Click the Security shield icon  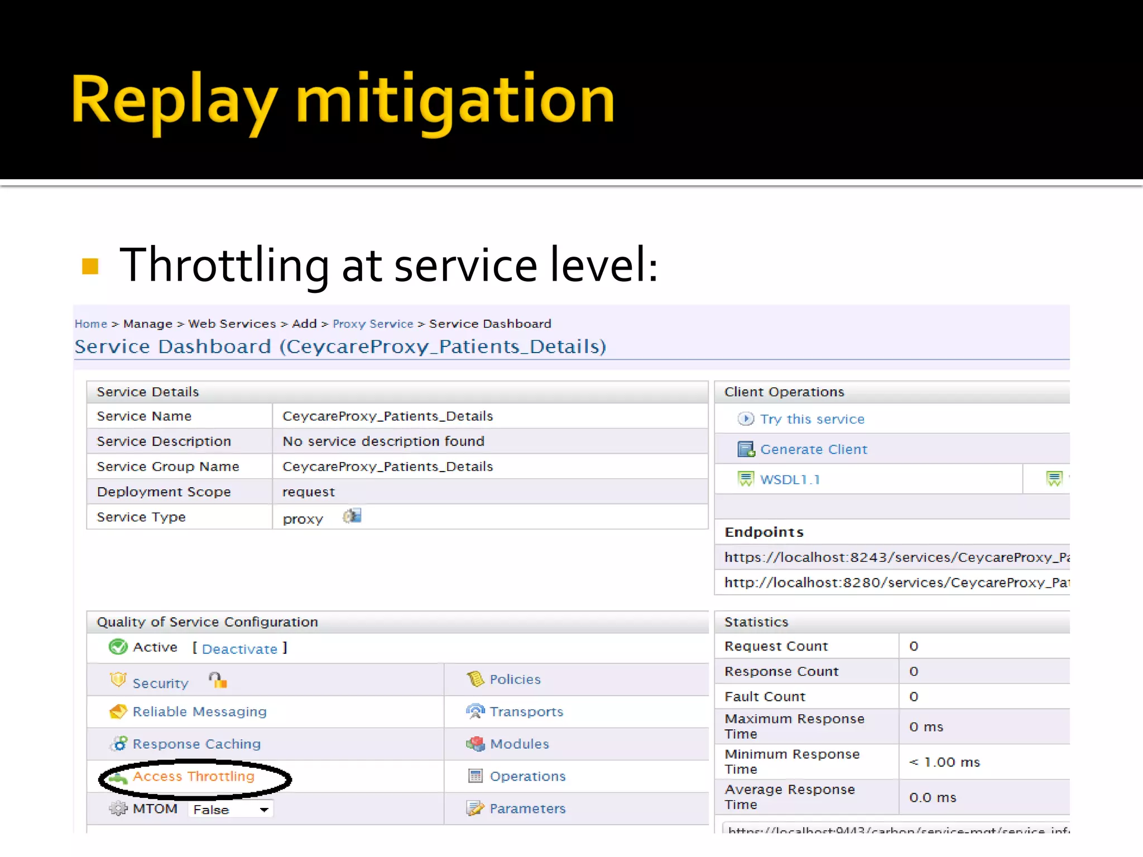(118, 680)
